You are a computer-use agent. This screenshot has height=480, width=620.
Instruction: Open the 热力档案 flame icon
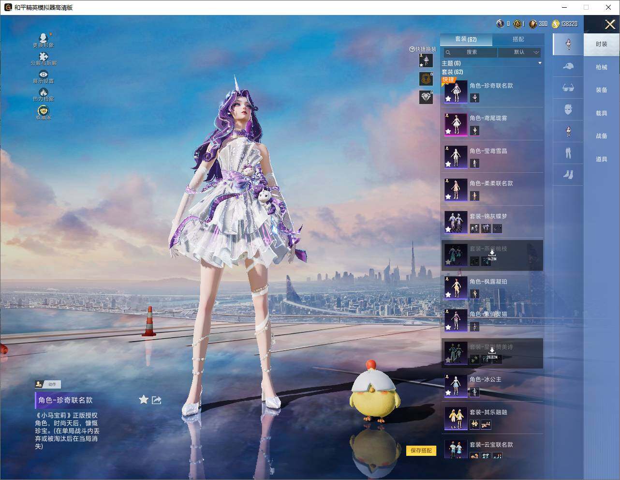coord(44,92)
